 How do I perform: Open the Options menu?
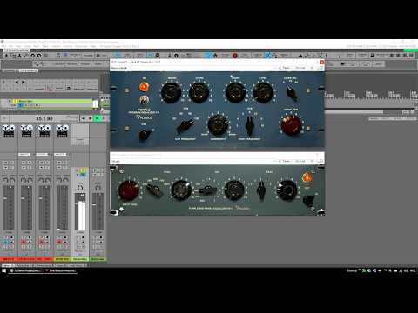pyautogui.click(x=56, y=46)
